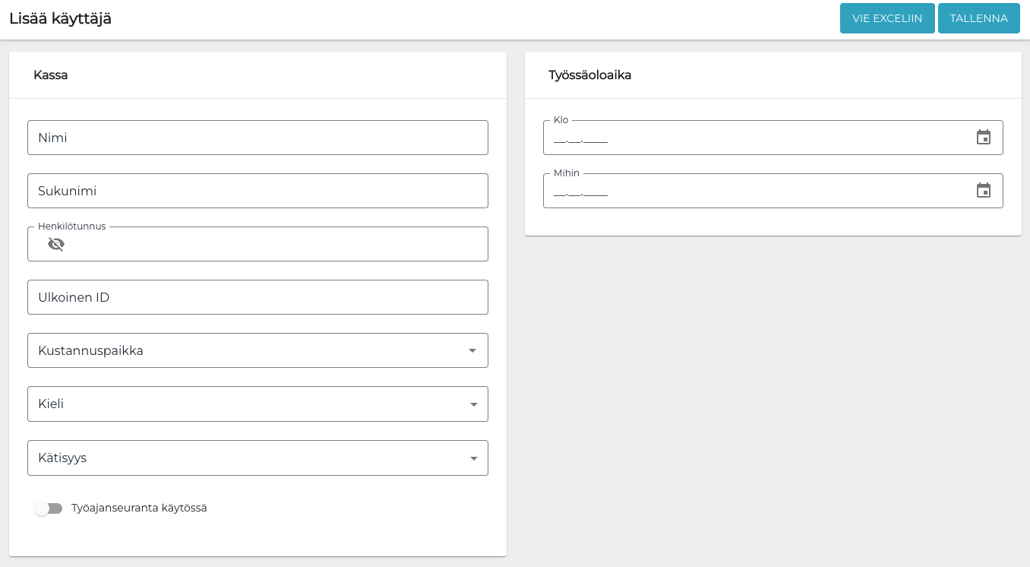Select the Ulkoinen ID field
1030x567 pixels.
point(257,297)
